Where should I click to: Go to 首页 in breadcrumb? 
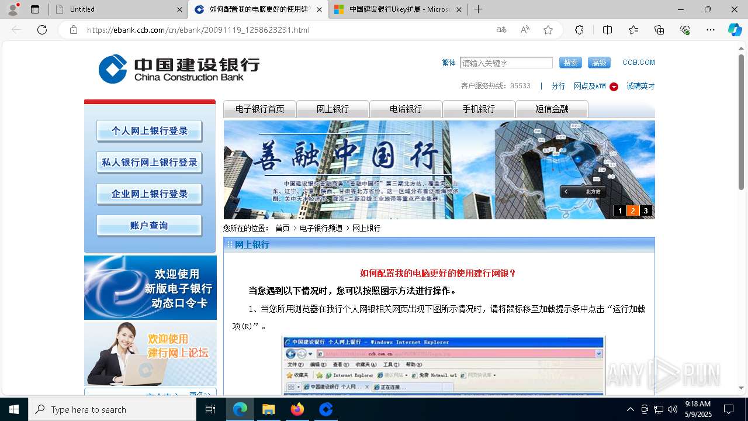click(282, 228)
